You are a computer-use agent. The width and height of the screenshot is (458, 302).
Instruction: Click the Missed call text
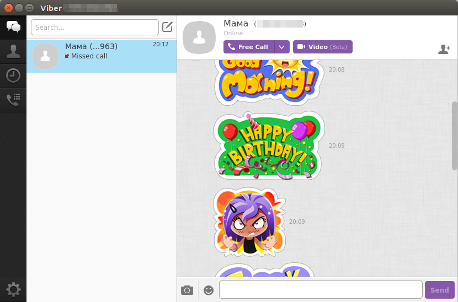pos(89,56)
